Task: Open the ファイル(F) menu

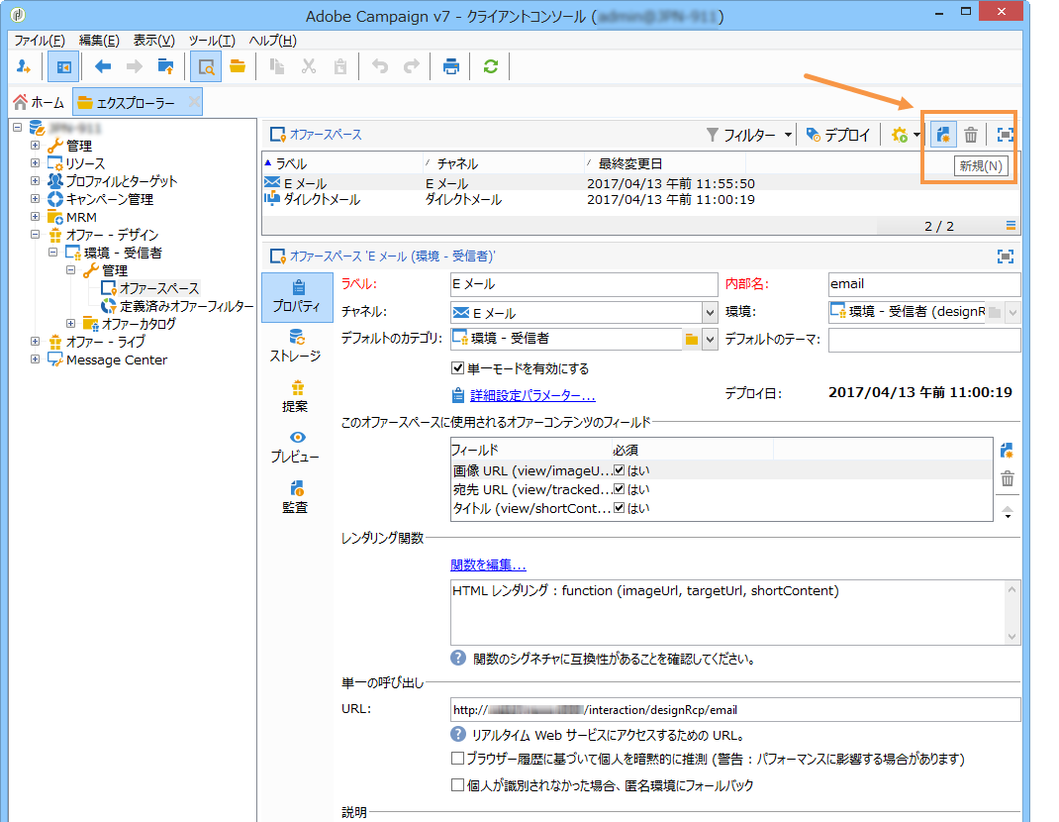Action: [40, 41]
